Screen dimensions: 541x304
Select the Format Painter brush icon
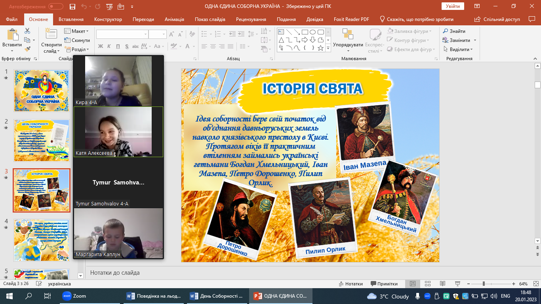(27, 49)
